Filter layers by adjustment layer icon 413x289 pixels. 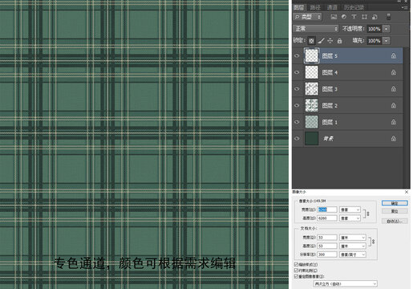344,17
